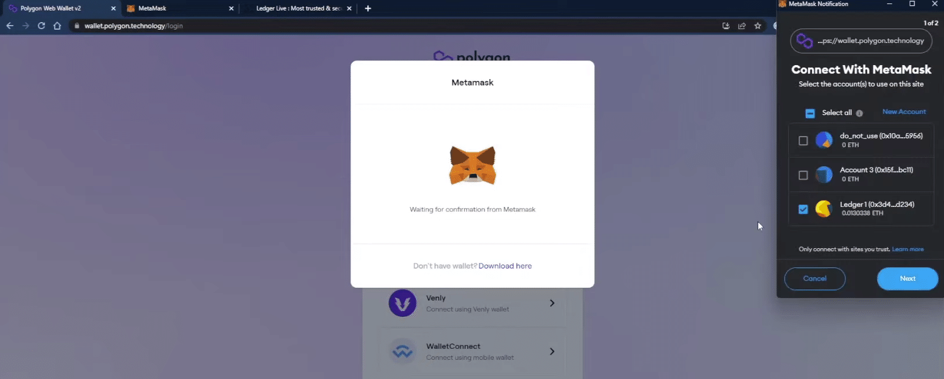Click the Select all info icon
Image resolution: width=944 pixels, height=379 pixels.
[x=859, y=113]
